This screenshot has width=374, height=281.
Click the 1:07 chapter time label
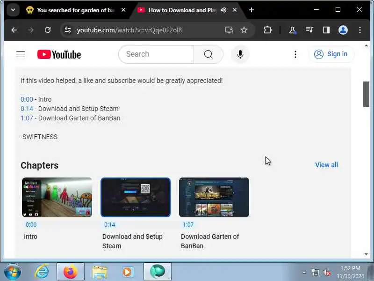188,225
